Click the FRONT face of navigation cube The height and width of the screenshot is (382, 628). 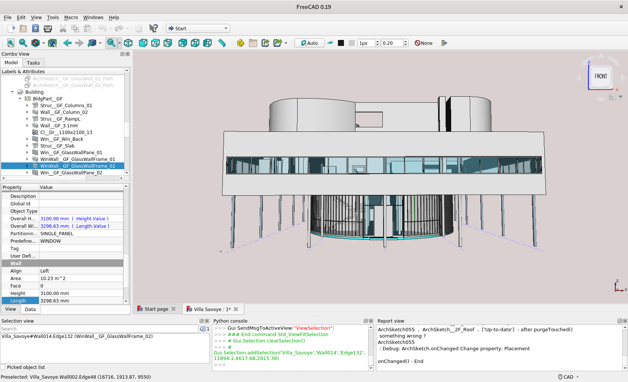pos(601,76)
